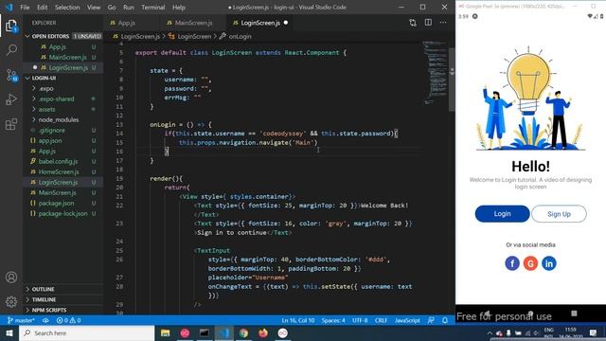Split the editor to the right
Image resolution: width=606 pixels, height=341 pixels.
[428, 23]
